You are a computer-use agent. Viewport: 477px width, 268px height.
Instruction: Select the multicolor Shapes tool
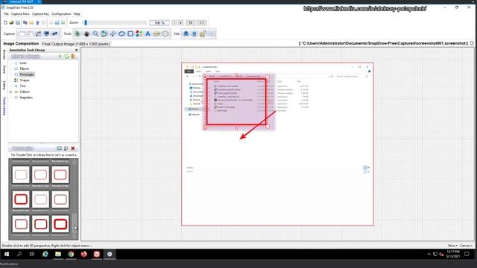[x=139, y=33]
